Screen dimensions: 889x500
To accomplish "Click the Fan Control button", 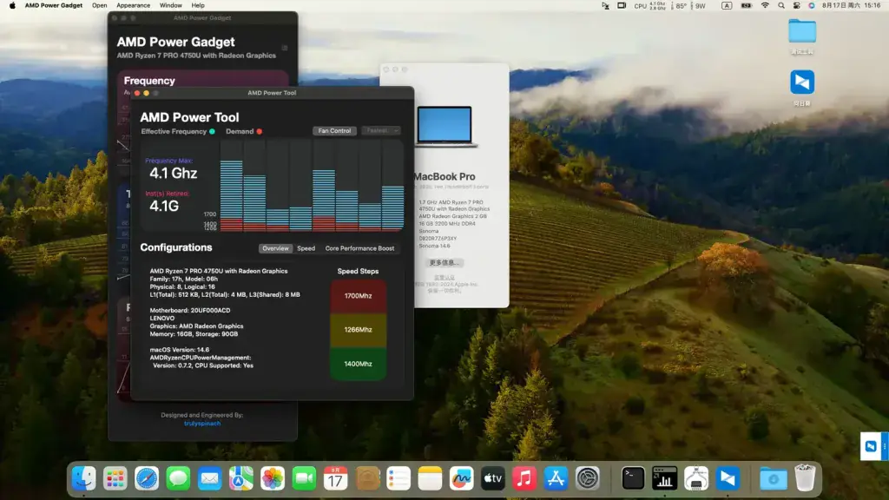I will (x=334, y=131).
